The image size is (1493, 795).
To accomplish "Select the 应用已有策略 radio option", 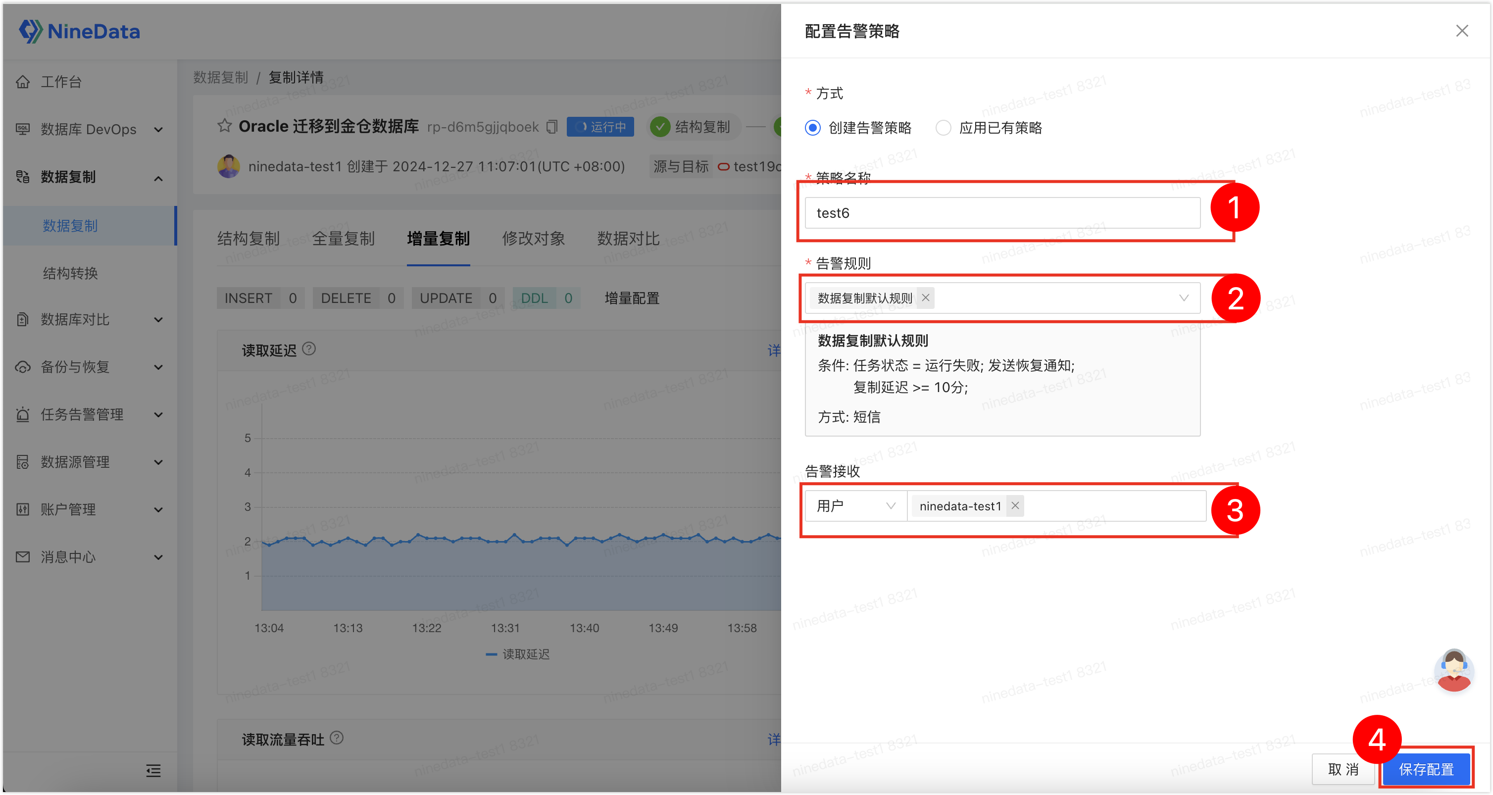I will point(943,128).
